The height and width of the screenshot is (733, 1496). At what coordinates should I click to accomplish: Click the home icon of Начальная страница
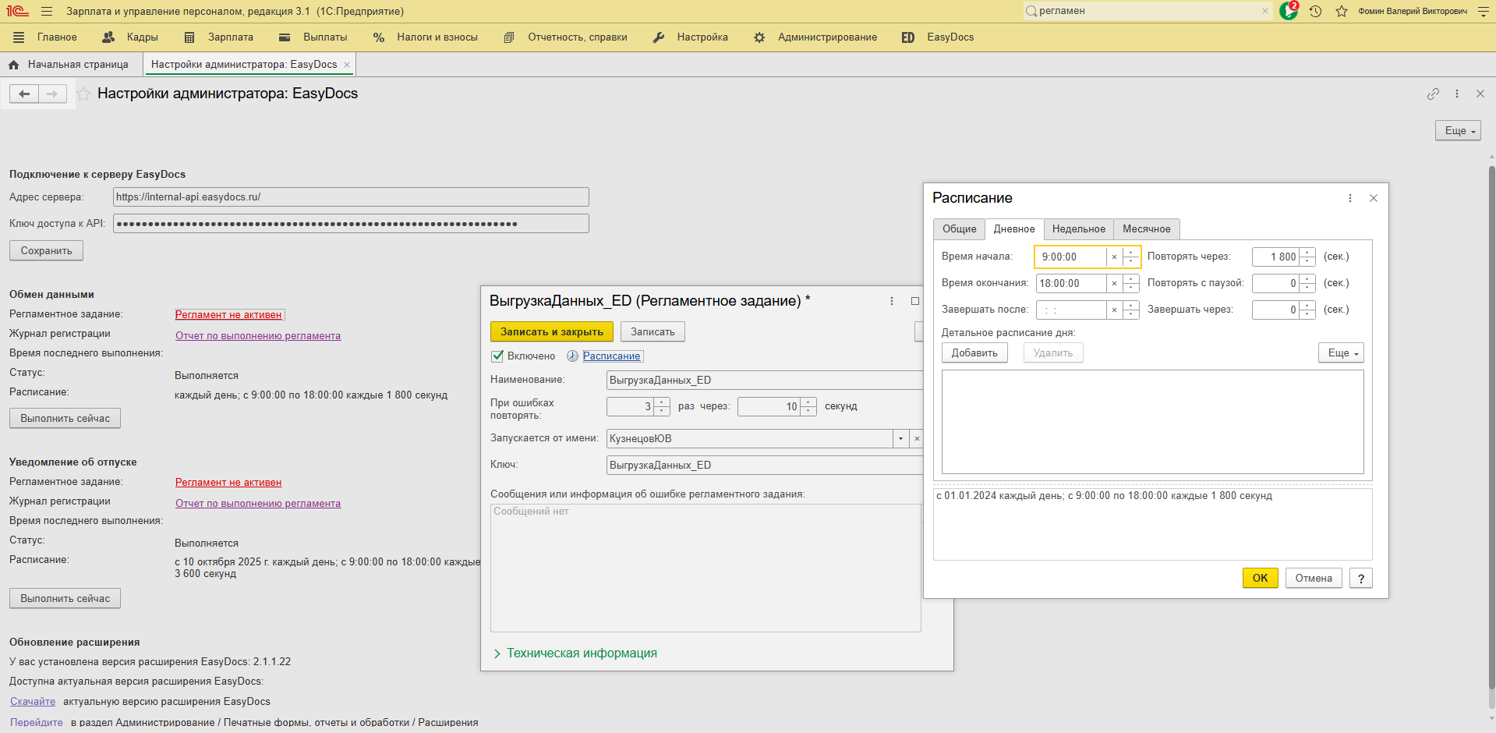coord(13,65)
